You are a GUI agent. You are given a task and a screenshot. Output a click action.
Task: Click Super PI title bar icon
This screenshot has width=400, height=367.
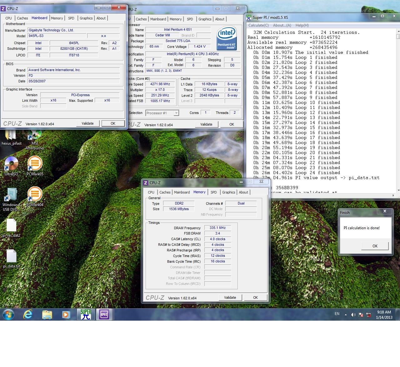pyautogui.click(x=249, y=17)
